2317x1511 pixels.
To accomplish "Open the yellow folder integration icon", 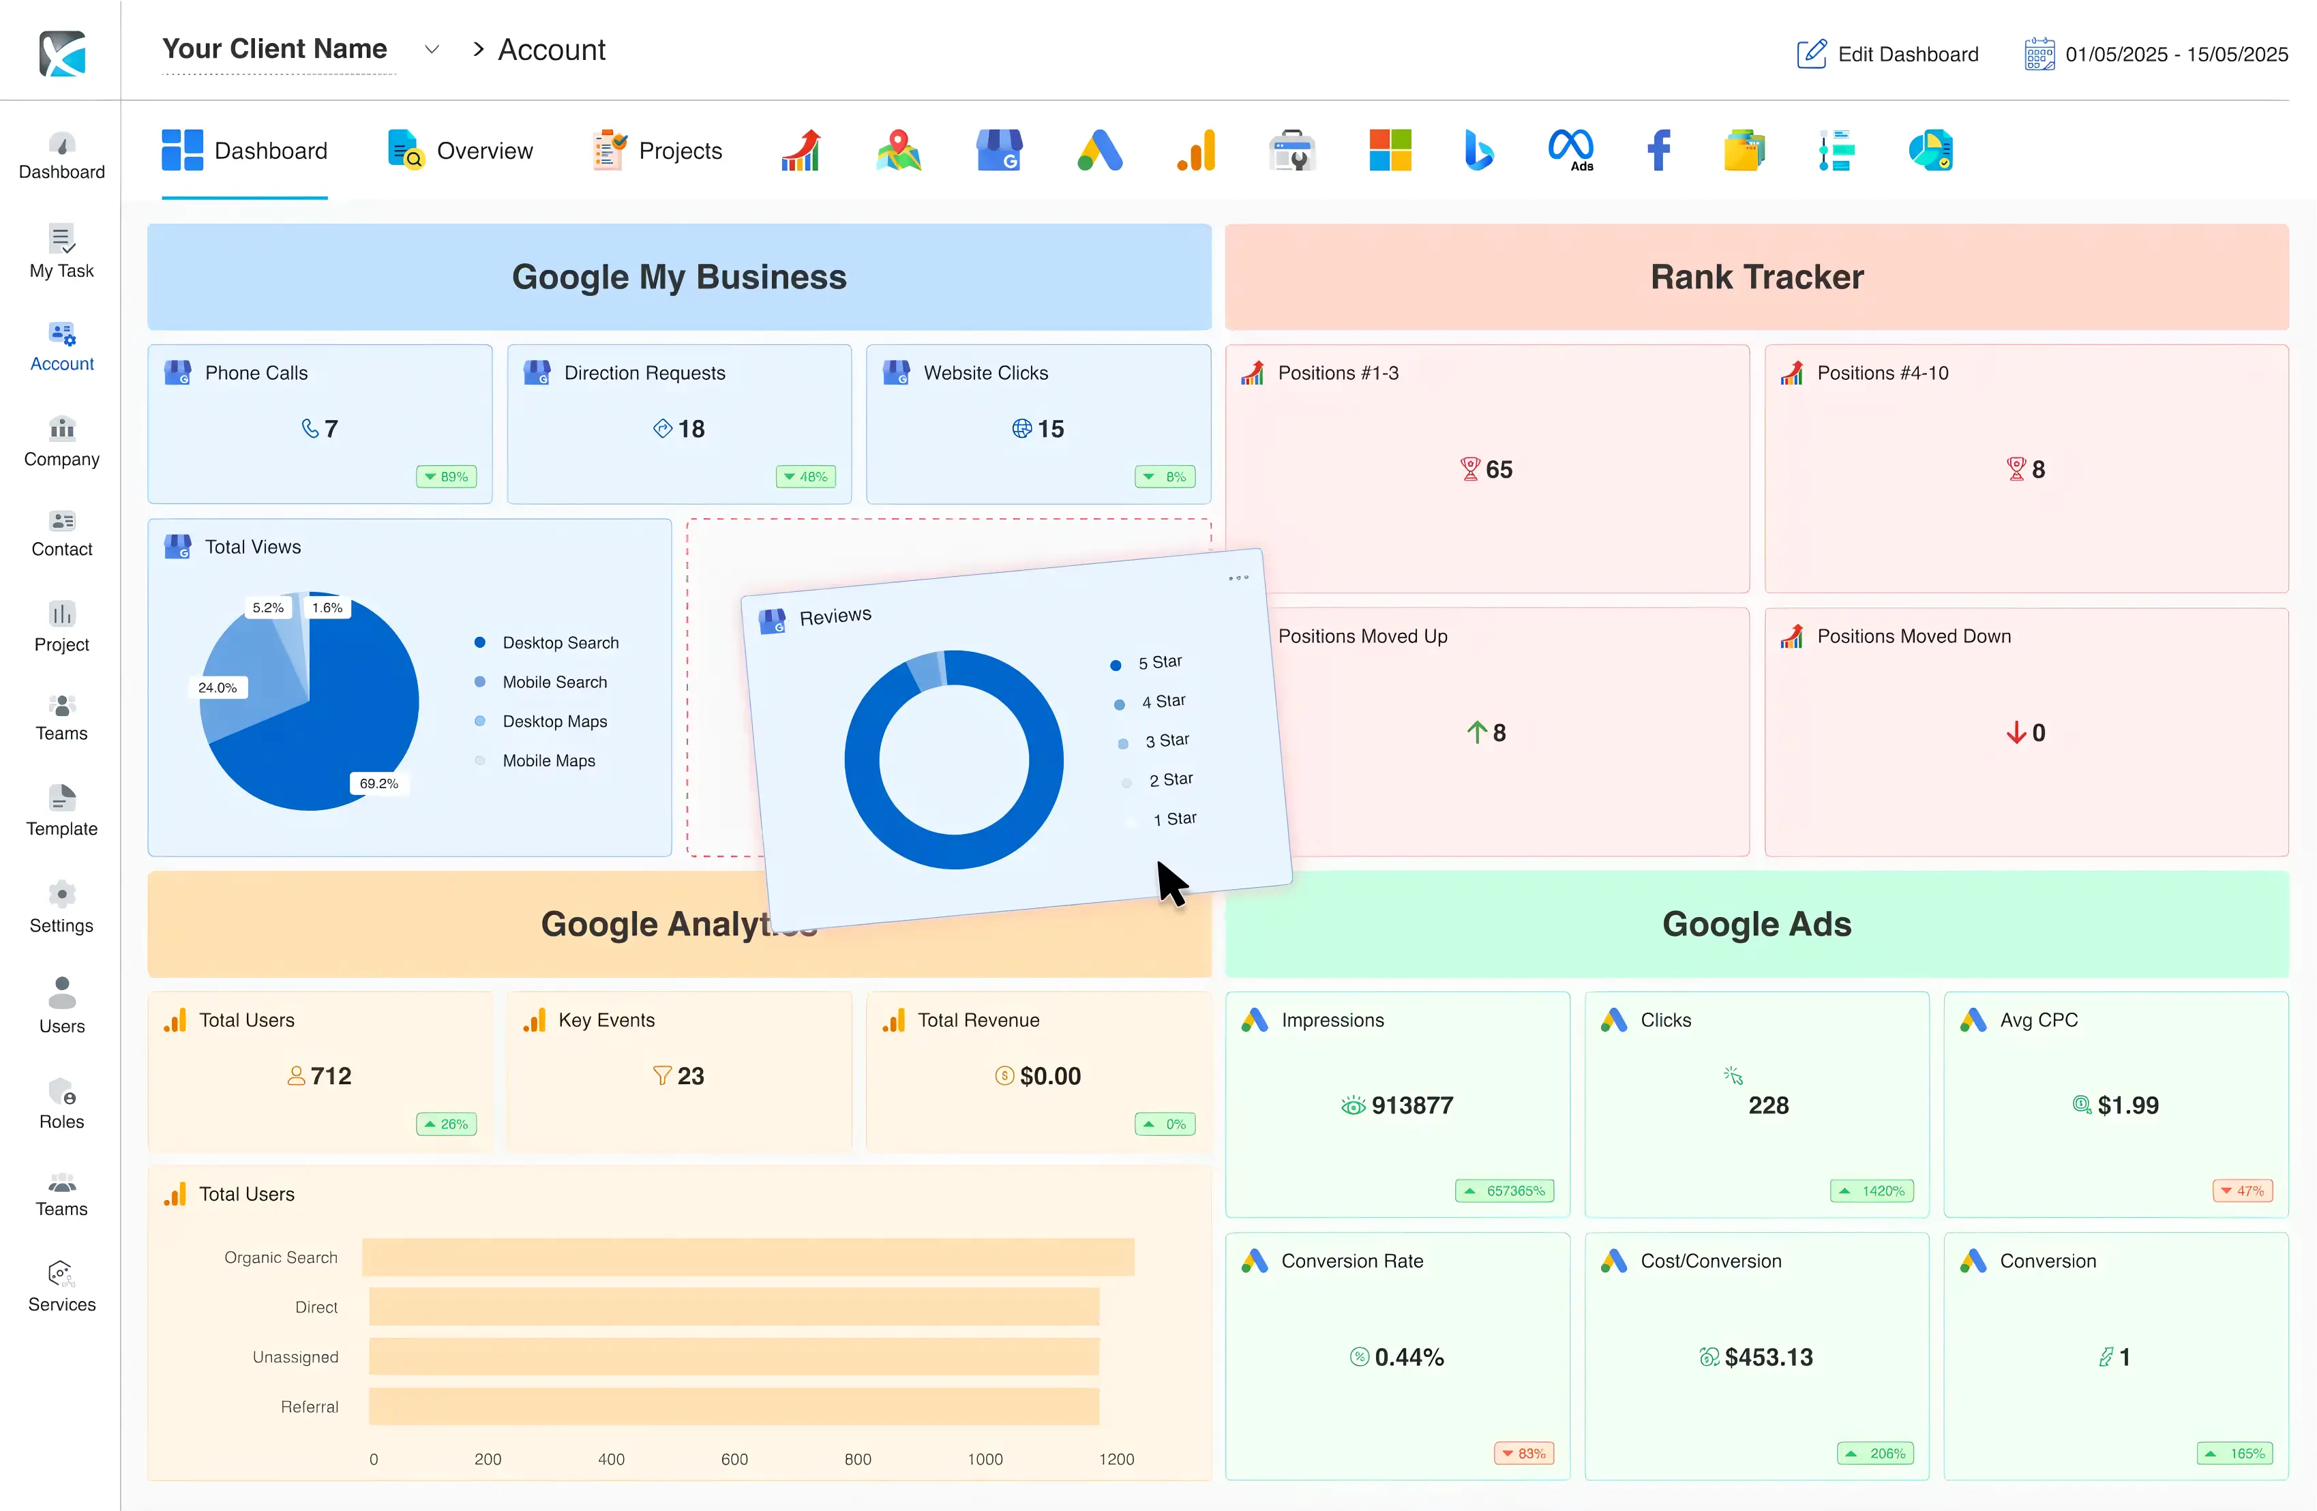I will click(x=1744, y=151).
